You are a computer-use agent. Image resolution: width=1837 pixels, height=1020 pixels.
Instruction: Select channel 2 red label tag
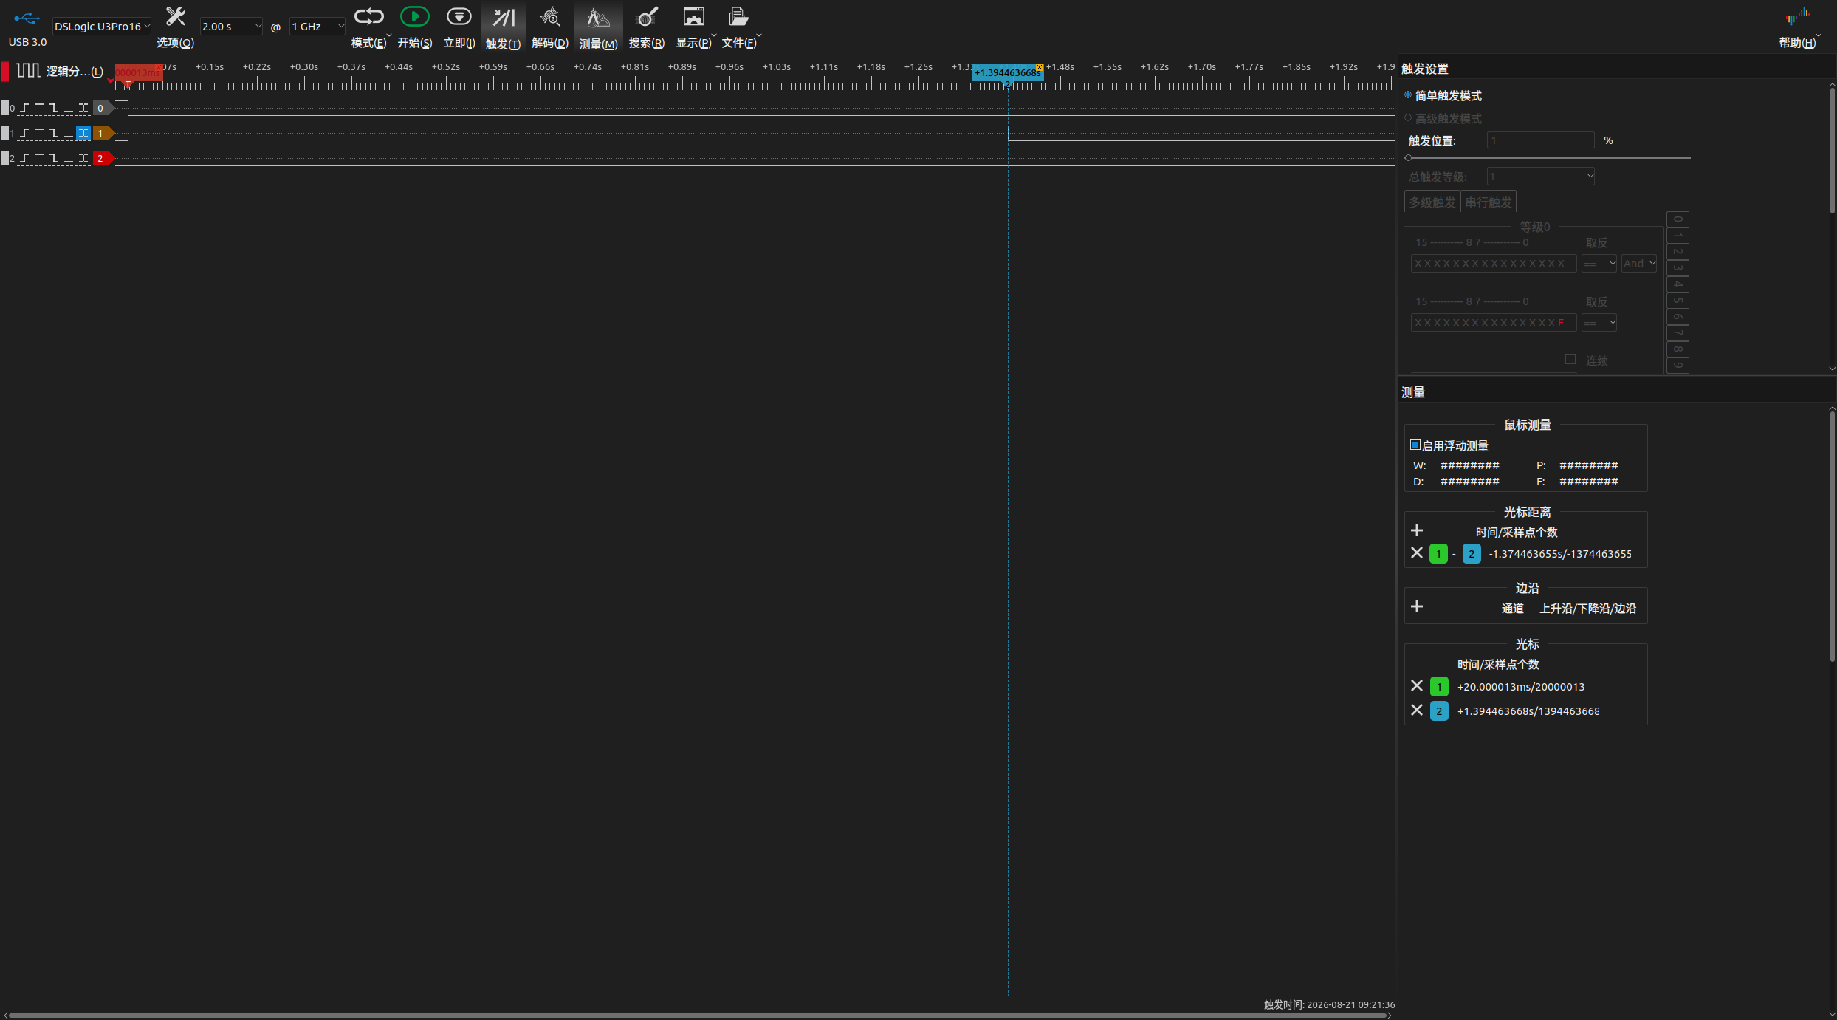(x=103, y=158)
